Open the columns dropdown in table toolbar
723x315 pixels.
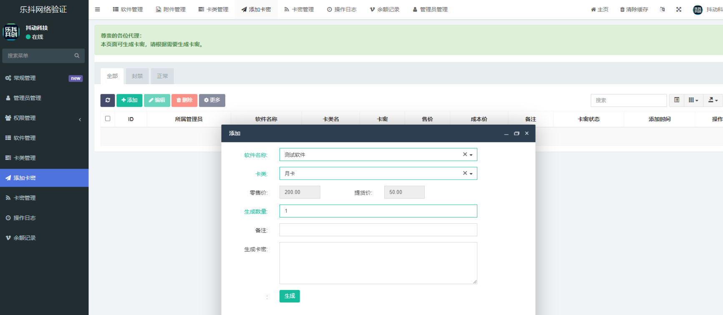pyautogui.click(x=693, y=100)
